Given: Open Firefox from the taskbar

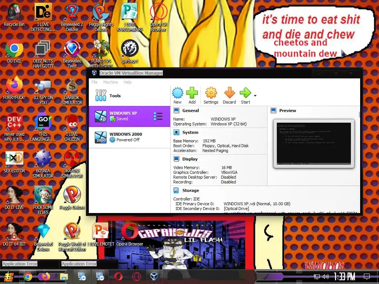Looking at the screenshot, I should coord(46,277).
